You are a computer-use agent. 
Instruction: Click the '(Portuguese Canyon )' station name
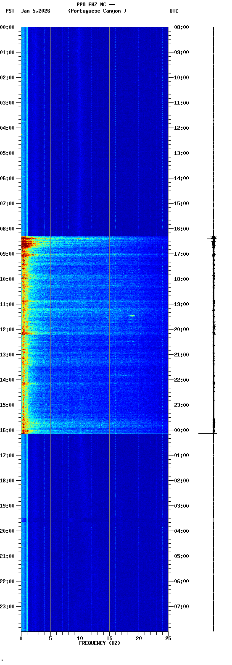(x=97, y=11)
